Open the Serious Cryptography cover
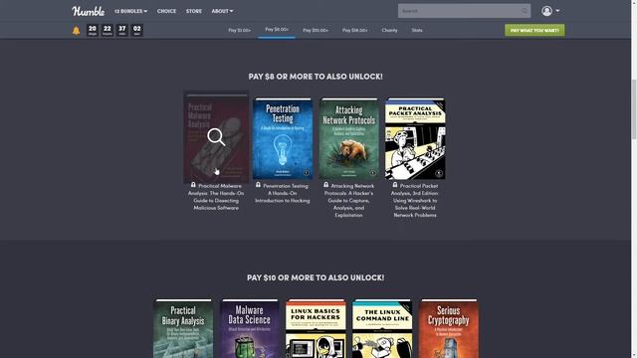Viewport: 637px width, 358px height. [448, 329]
